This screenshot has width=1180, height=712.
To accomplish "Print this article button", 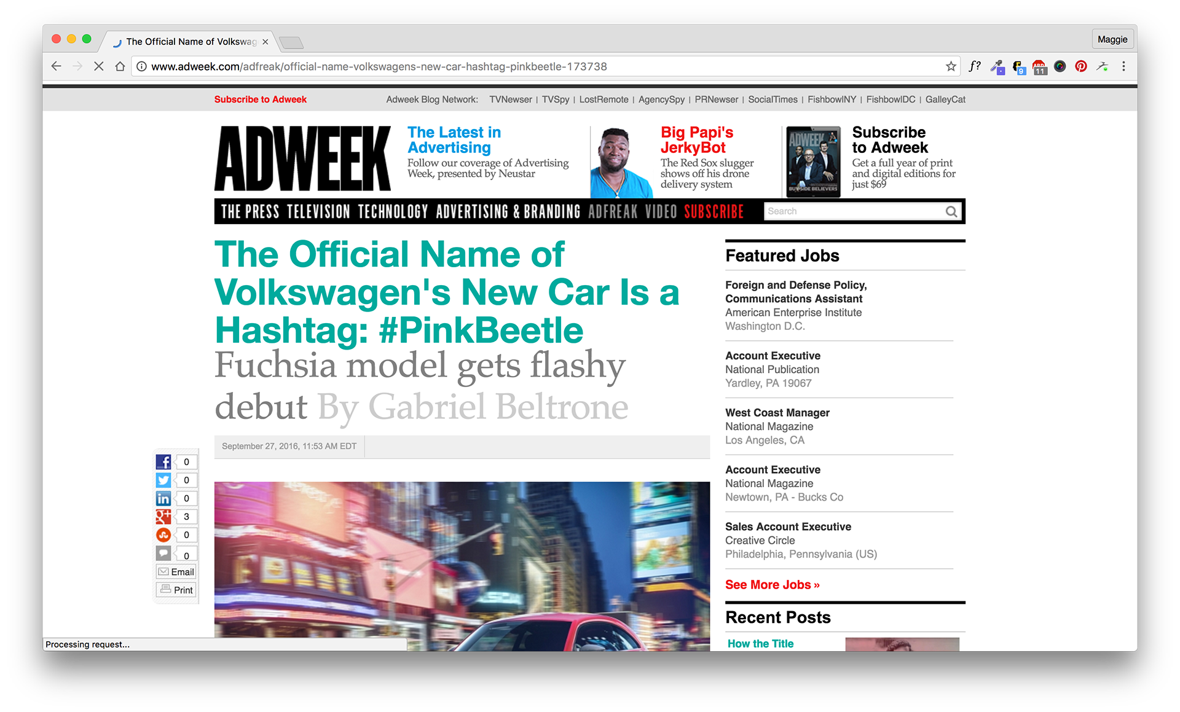I will click(176, 590).
